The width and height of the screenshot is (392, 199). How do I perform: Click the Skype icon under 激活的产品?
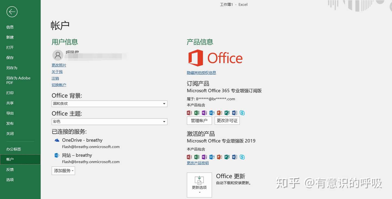[242, 157]
